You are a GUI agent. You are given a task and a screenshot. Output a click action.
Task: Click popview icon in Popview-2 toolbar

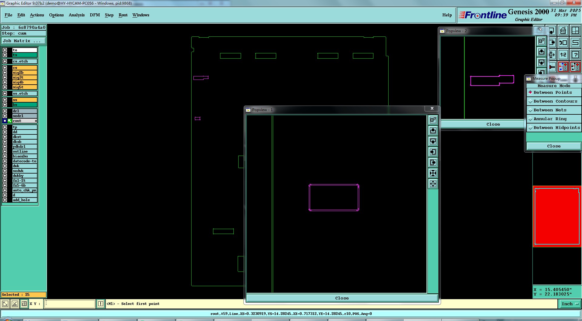tap(541, 41)
